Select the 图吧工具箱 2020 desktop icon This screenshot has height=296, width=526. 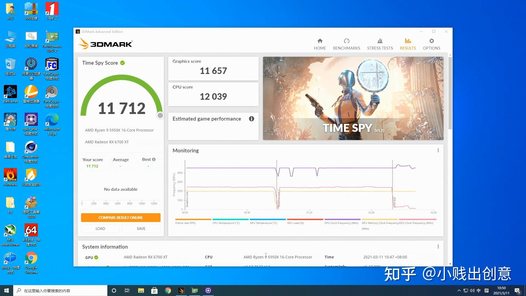(31, 207)
